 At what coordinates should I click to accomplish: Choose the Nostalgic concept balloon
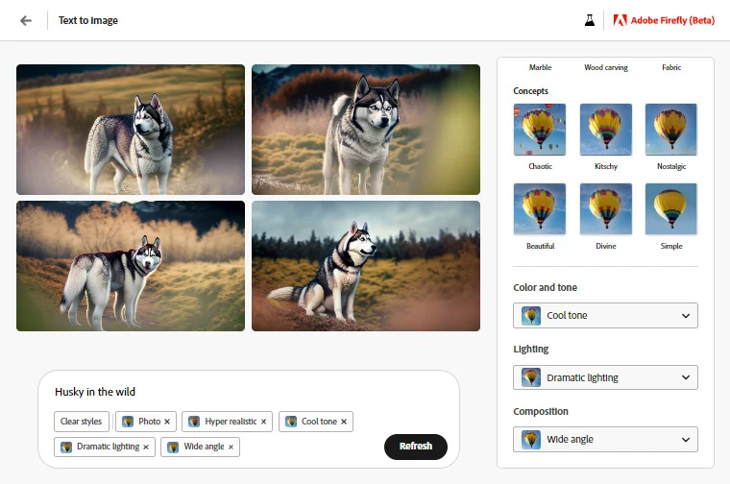tap(670, 130)
